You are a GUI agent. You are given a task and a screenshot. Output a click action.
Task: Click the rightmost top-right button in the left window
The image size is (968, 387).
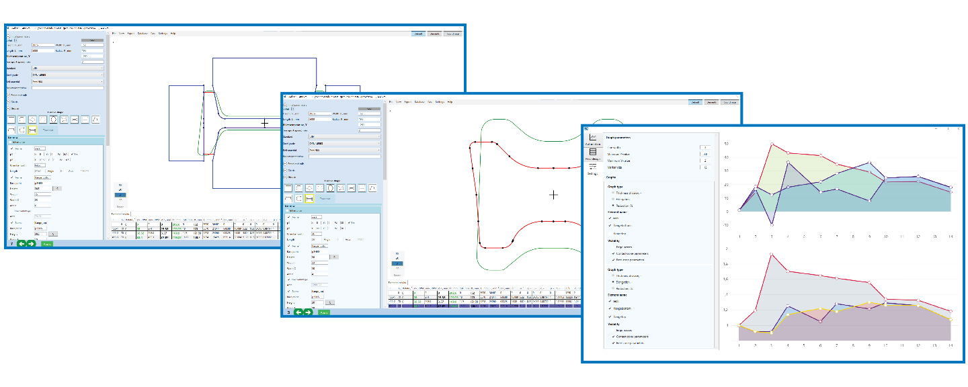pyautogui.click(x=453, y=33)
